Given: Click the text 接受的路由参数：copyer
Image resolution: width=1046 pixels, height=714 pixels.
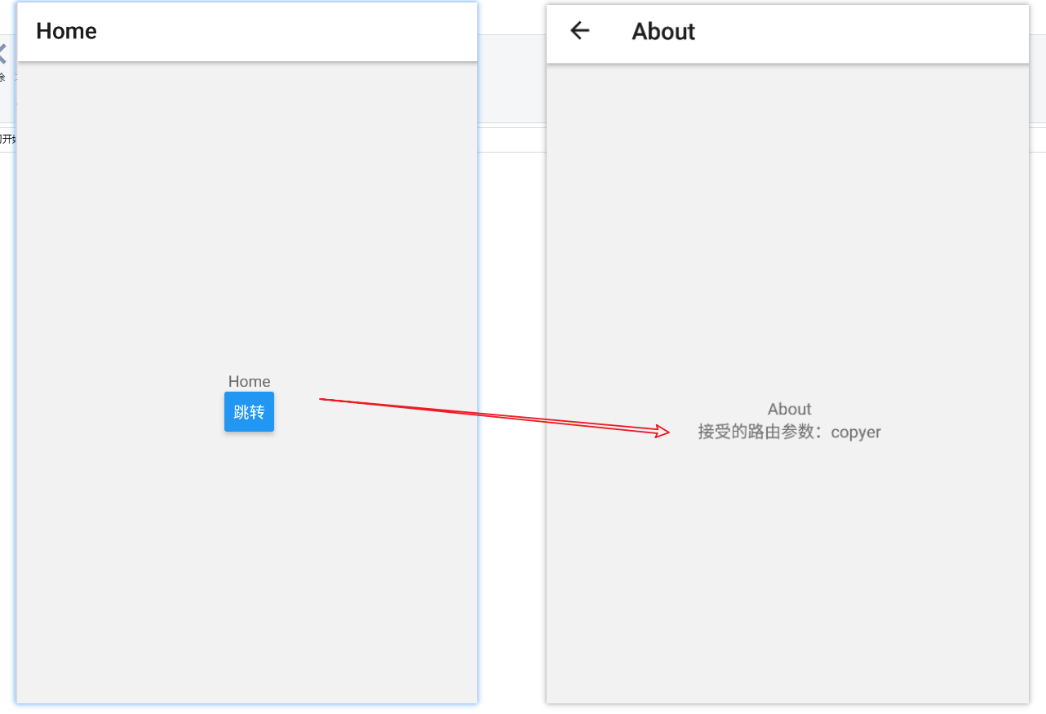Looking at the screenshot, I should pyautogui.click(x=789, y=432).
